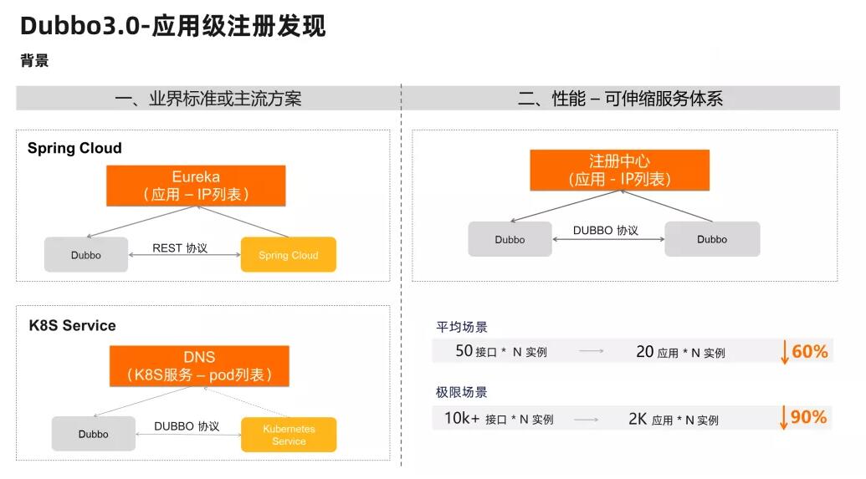Click the text 20 应用 * N 实例

click(681, 352)
